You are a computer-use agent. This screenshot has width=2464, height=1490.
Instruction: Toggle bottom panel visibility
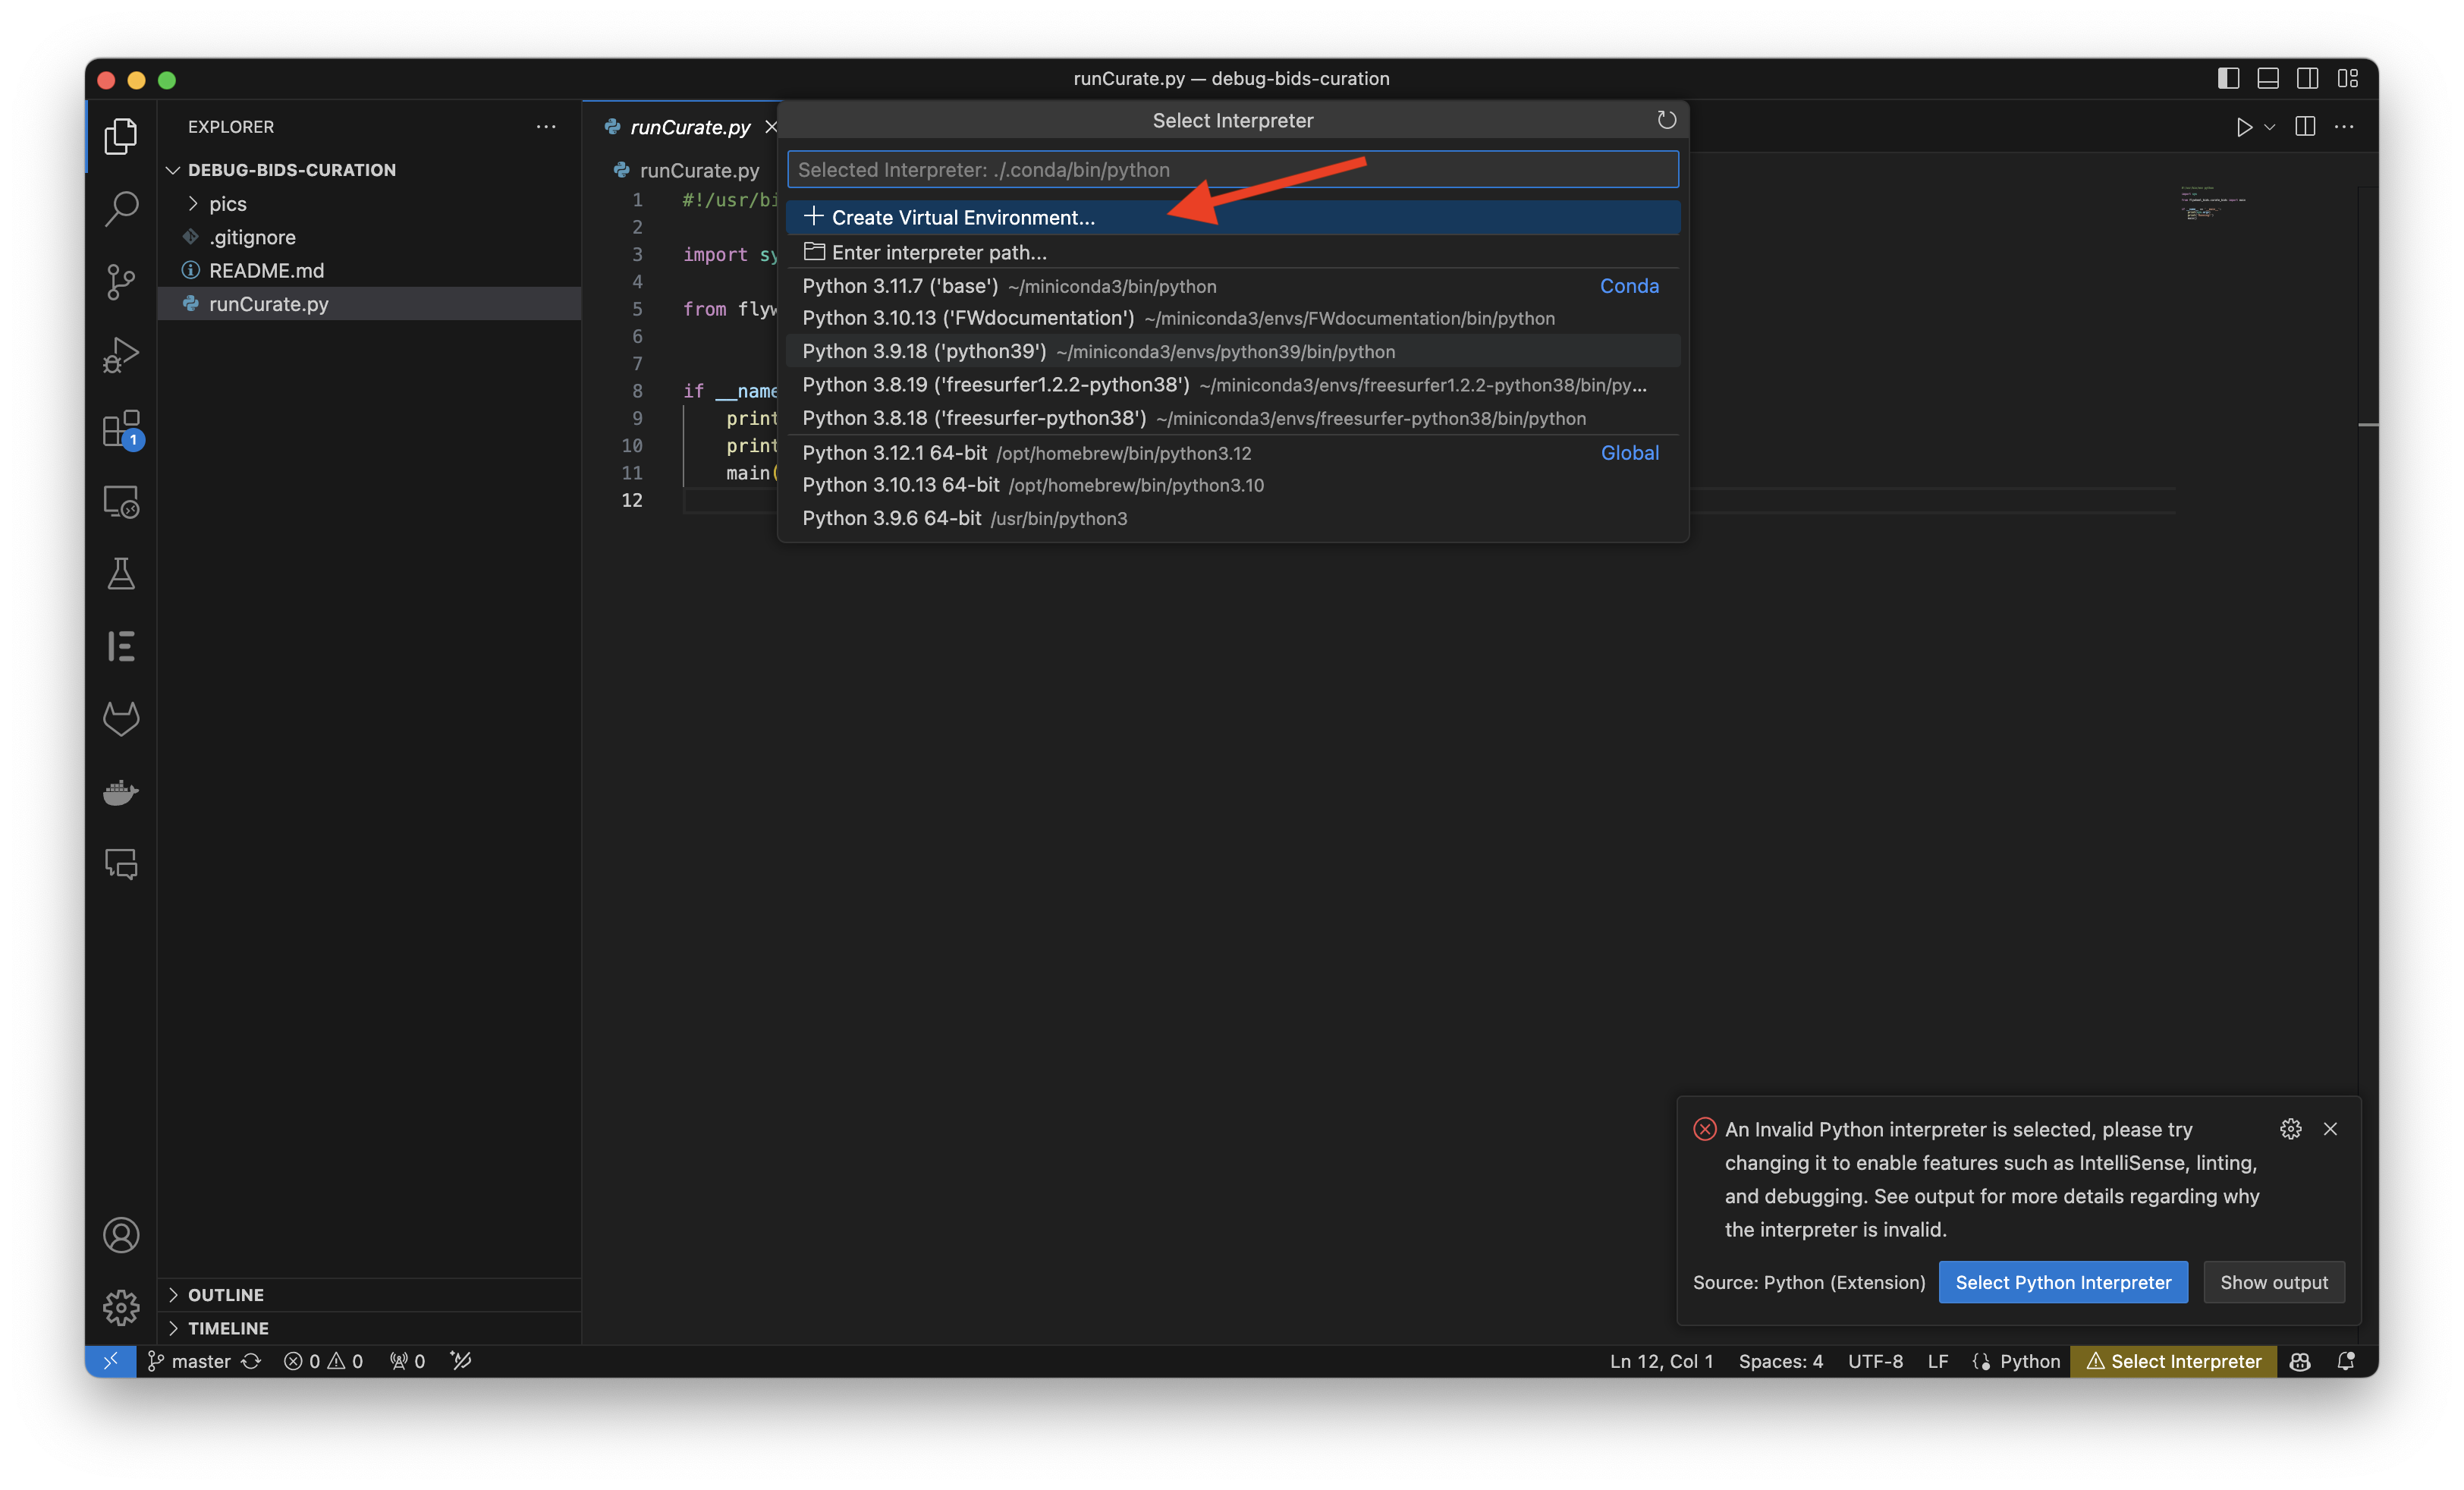click(x=2268, y=78)
